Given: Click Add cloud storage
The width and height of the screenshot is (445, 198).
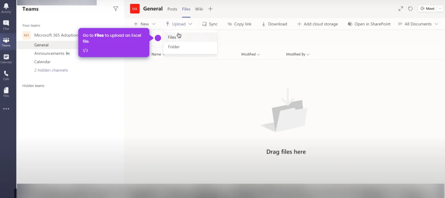Looking at the screenshot, I should pos(317,24).
